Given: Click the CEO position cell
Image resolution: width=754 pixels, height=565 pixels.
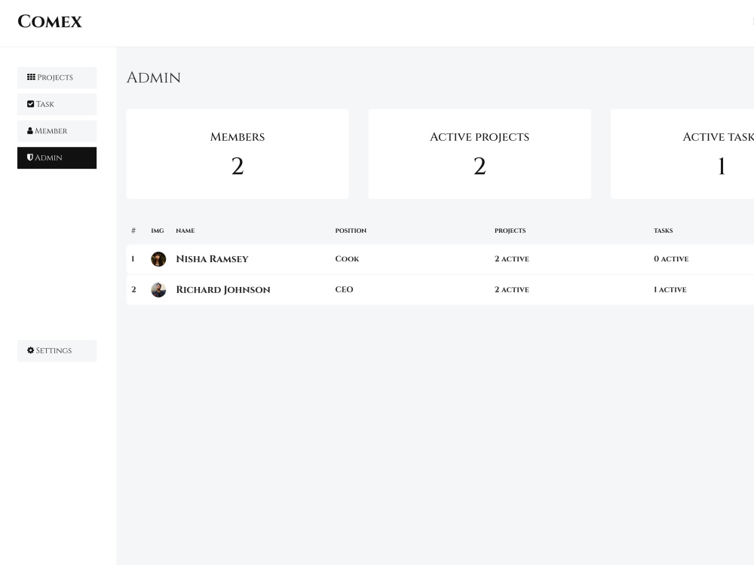Looking at the screenshot, I should [x=345, y=289].
